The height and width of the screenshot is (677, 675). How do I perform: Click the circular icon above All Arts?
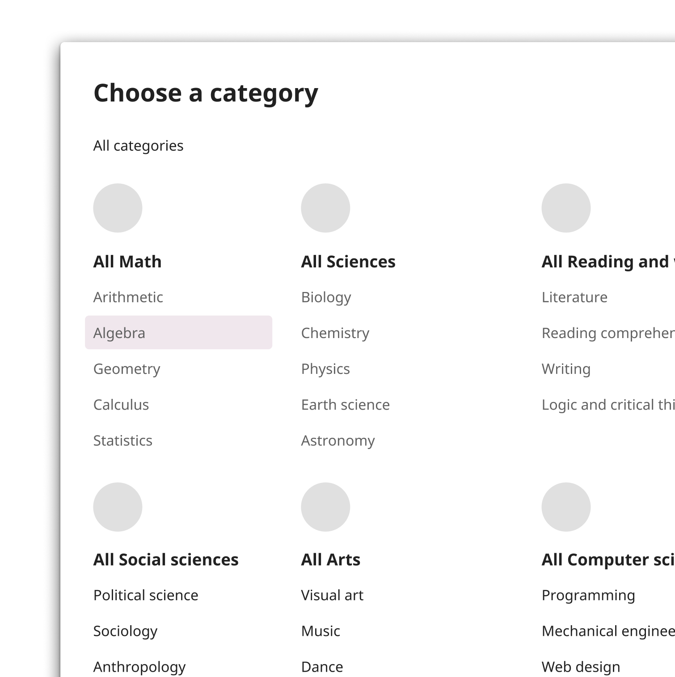point(325,507)
